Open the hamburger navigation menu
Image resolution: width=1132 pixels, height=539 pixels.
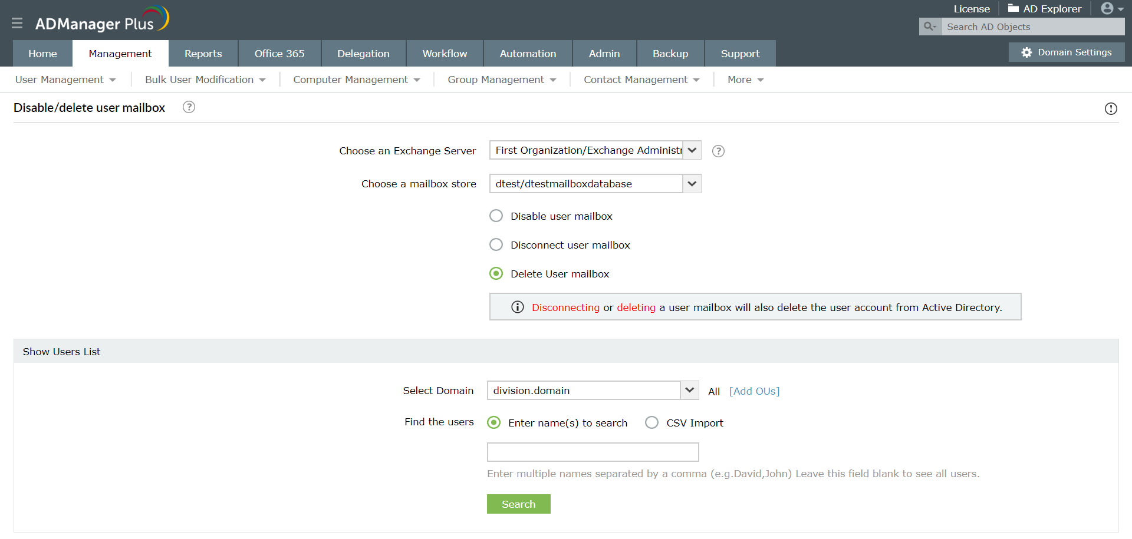(x=17, y=24)
